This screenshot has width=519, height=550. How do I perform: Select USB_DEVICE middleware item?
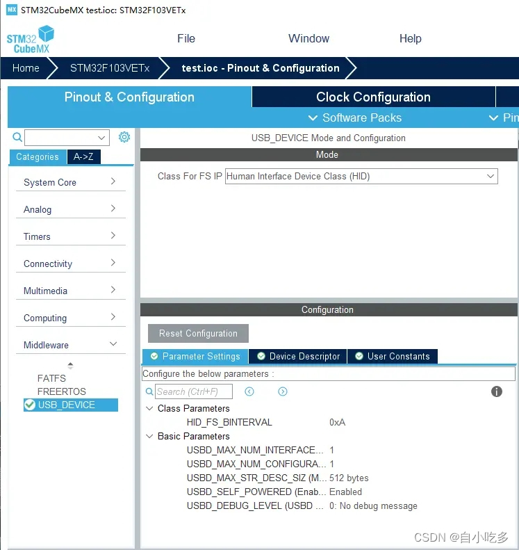71,405
